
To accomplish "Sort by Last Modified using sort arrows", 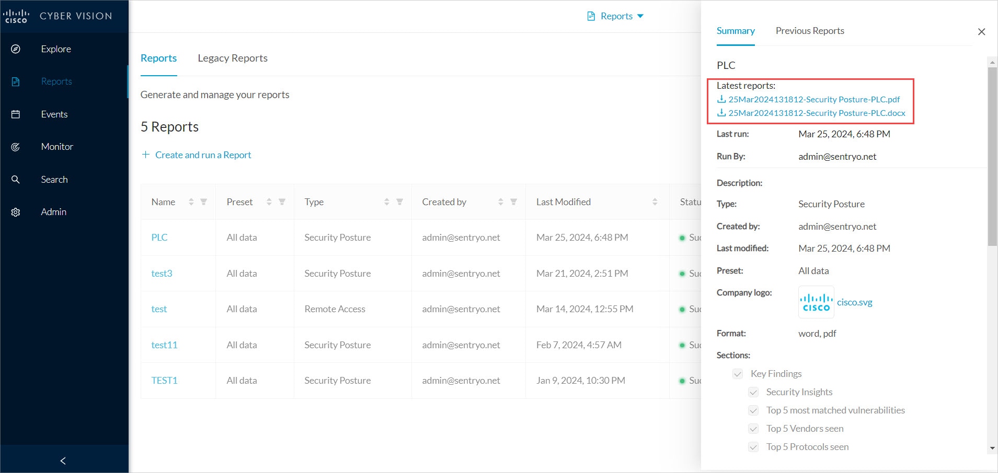I will tap(655, 202).
